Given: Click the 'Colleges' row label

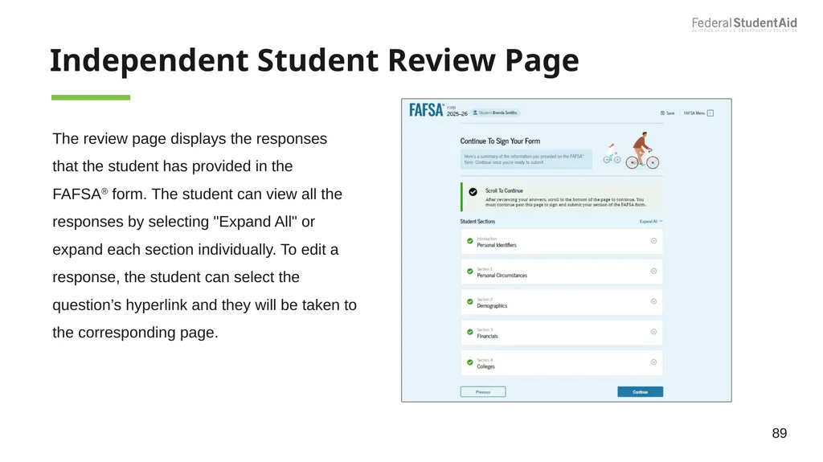Looking at the screenshot, I should click(485, 366).
